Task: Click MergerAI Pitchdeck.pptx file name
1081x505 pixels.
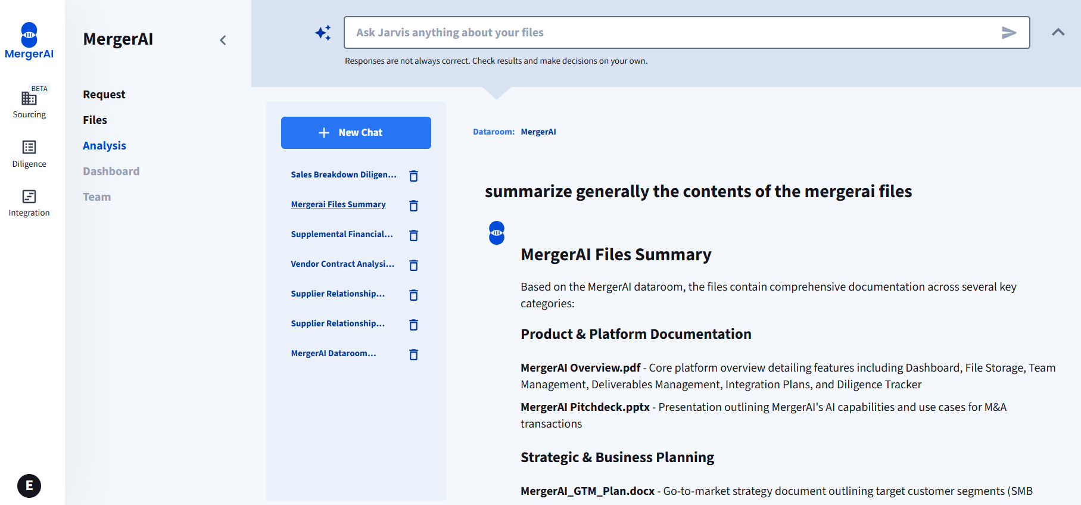Action: (585, 407)
